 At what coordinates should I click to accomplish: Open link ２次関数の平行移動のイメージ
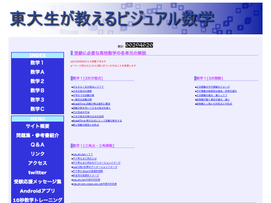(213, 87)
